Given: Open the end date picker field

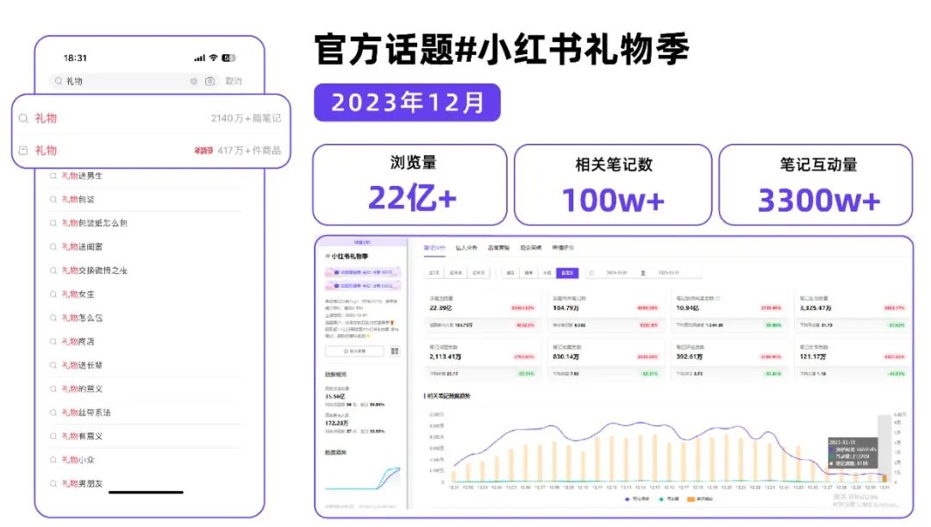Looking at the screenshot, I should pyautogui.click(x=670, y=272).
